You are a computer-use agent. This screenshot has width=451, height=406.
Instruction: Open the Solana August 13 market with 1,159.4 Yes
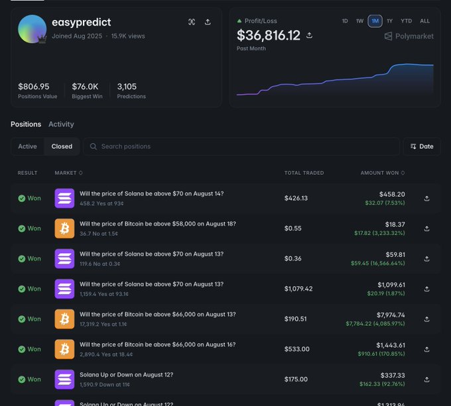(152, 284)
